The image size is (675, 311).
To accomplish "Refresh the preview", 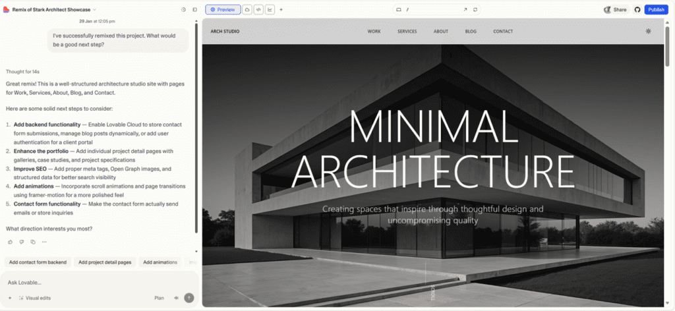I will (475, 9).
